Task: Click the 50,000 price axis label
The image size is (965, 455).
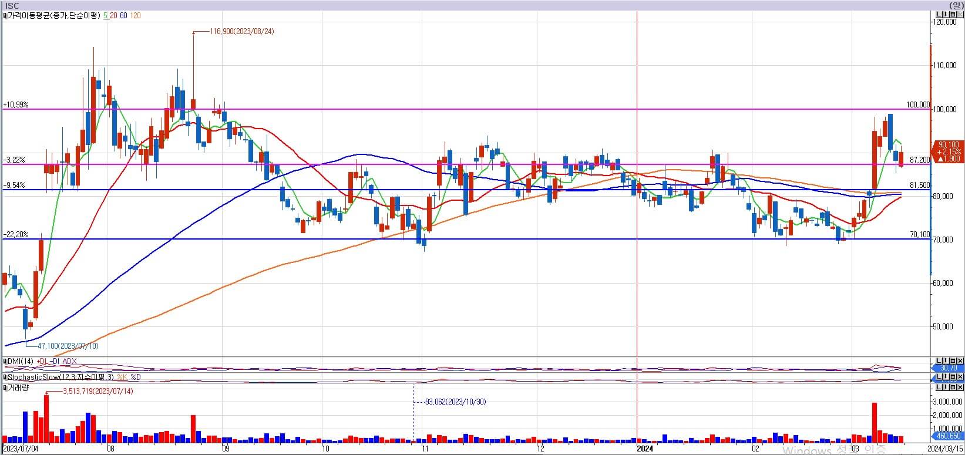Action: pyautogui.click(x=944, y=326)
